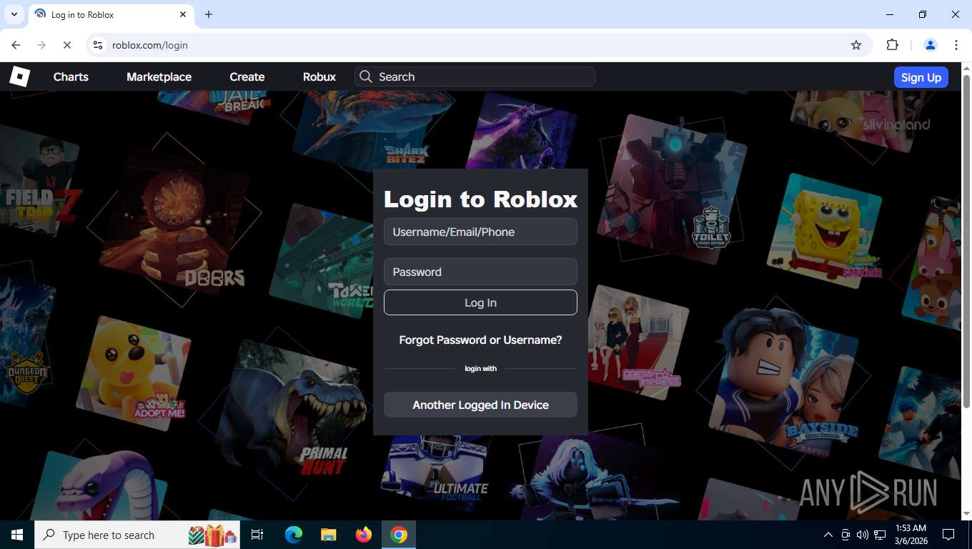Screen dimensions: 972x549
Task: Click the magnifier icon in Roblox search
Action: pyautogui.click(x=366, y=76)
